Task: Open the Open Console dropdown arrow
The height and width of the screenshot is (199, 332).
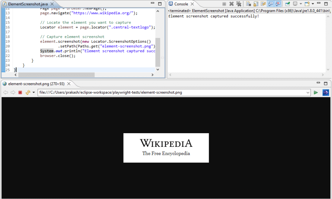Action: (x=312, y=4)
